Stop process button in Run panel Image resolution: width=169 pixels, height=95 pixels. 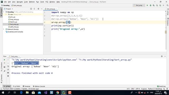pyautogui.click(x=4, y=63)
